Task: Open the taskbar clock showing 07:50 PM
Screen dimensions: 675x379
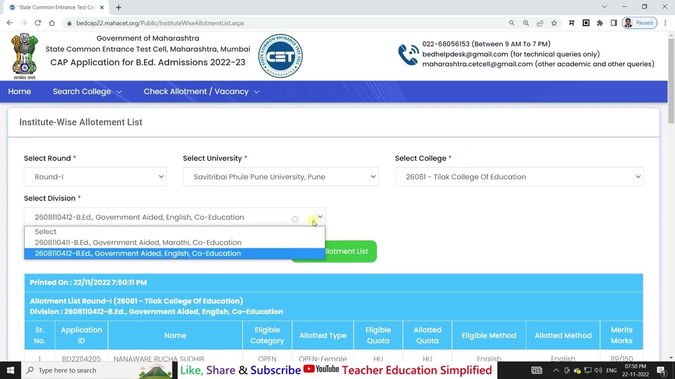Action: click(x=635, y=371)
